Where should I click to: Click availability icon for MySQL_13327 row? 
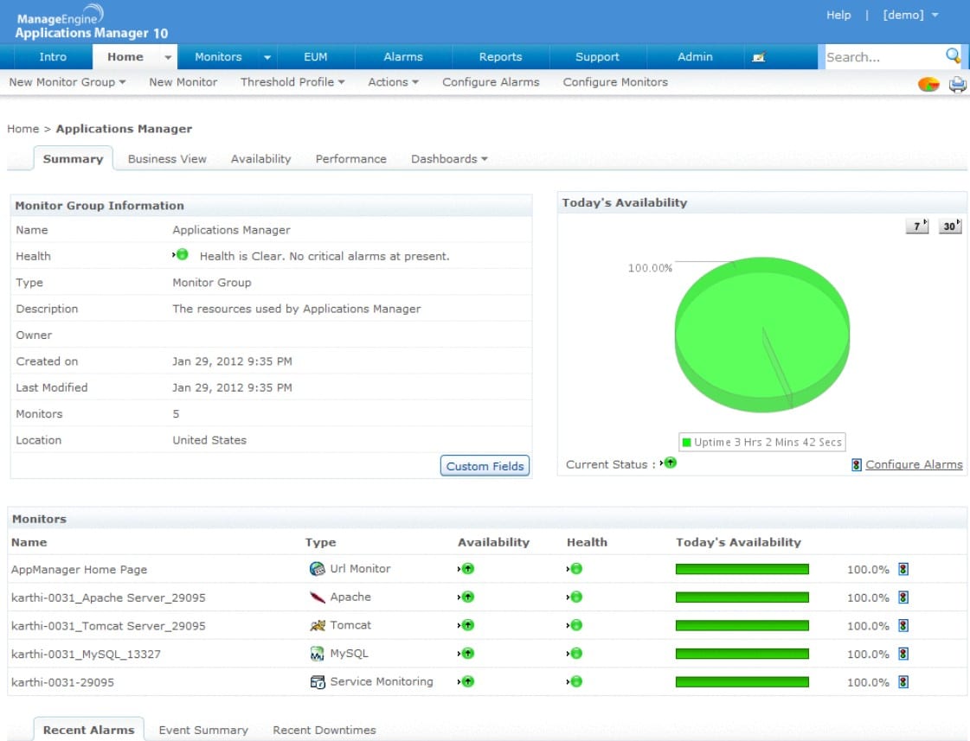click(466, 654)
